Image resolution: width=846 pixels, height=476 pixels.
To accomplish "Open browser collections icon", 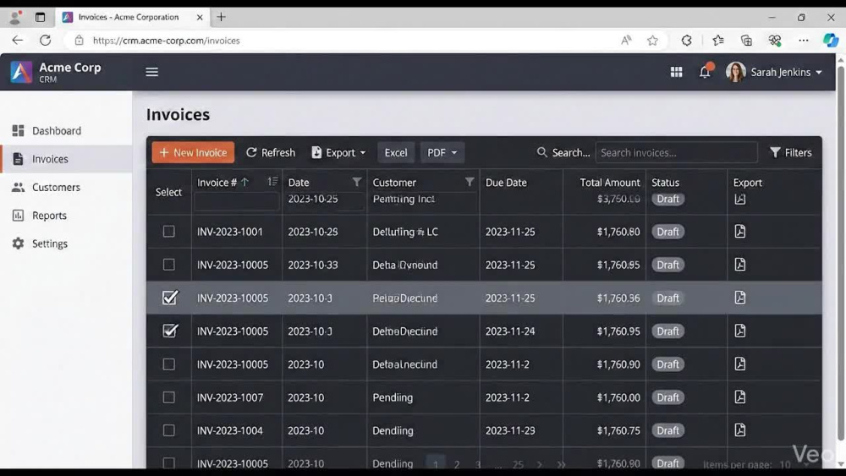I will (x=746, y=41).
